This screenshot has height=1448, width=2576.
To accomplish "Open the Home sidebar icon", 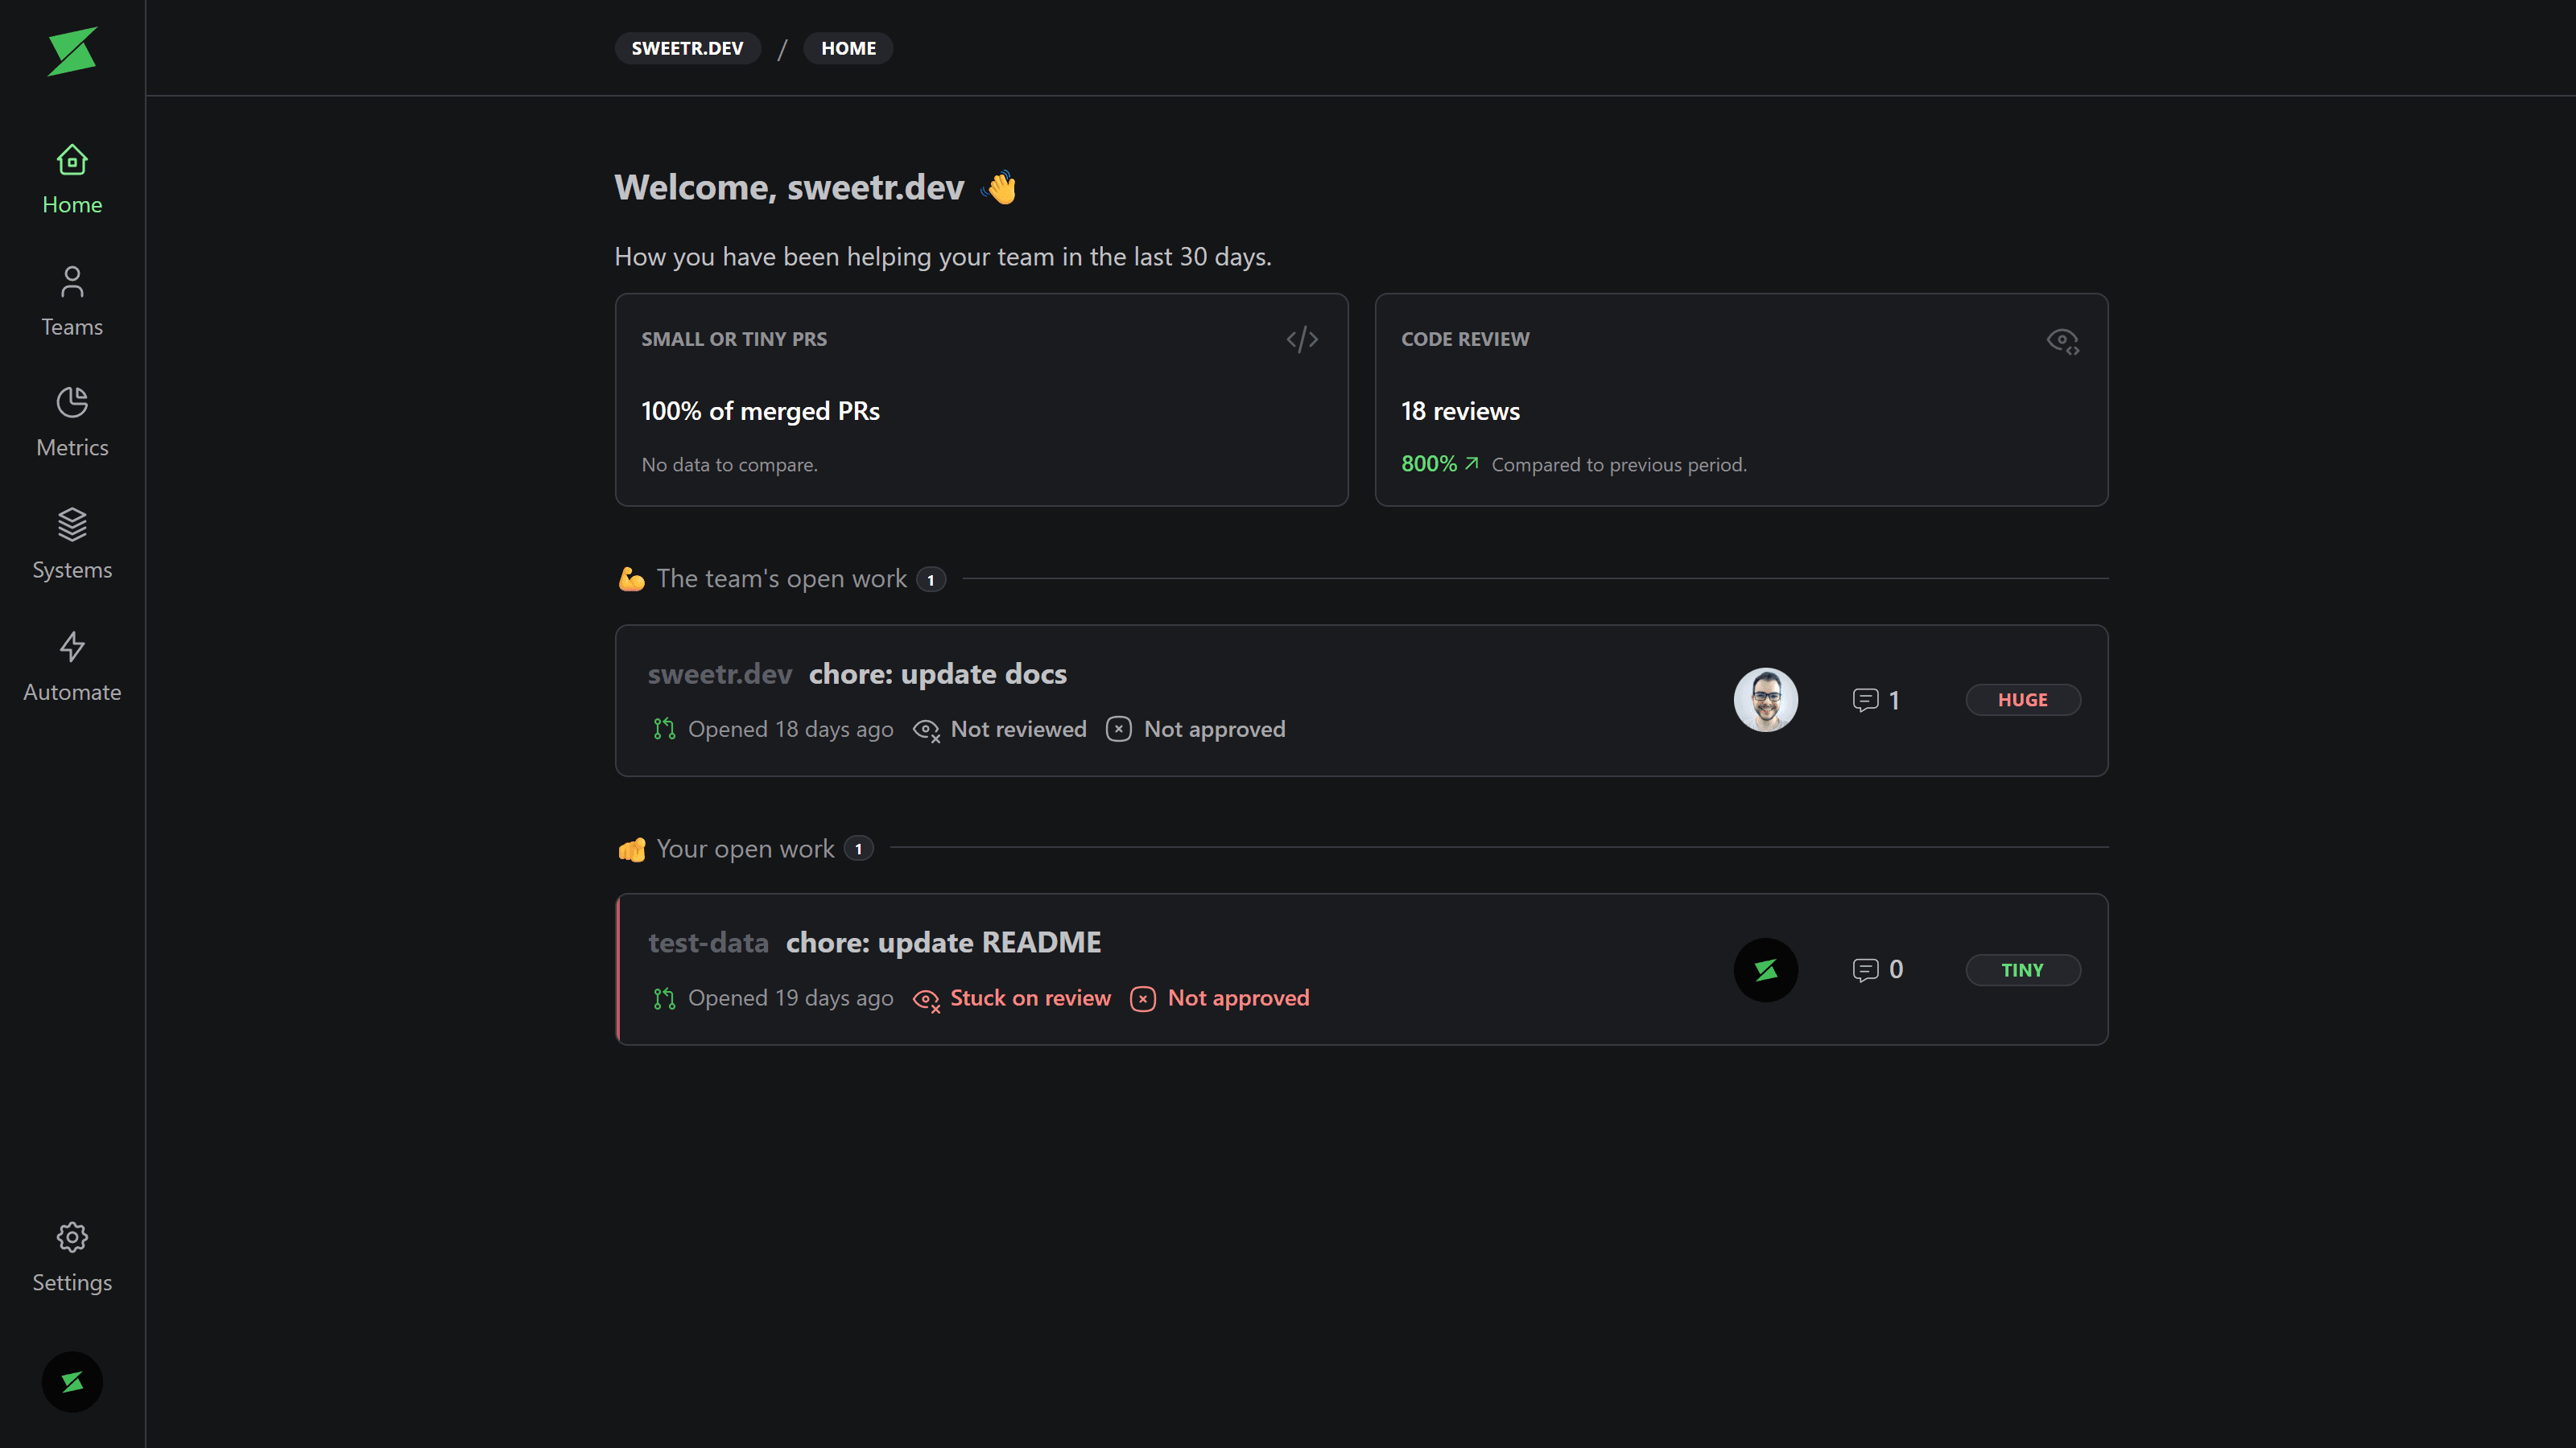I will [72, 160].
